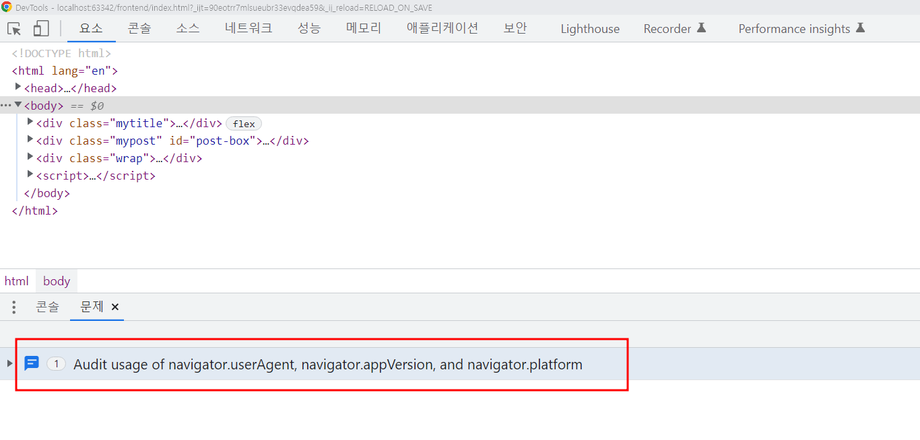Expand the head element
Image resolution: width=920 pixels, height=440 pixels.
coord(18,87)
